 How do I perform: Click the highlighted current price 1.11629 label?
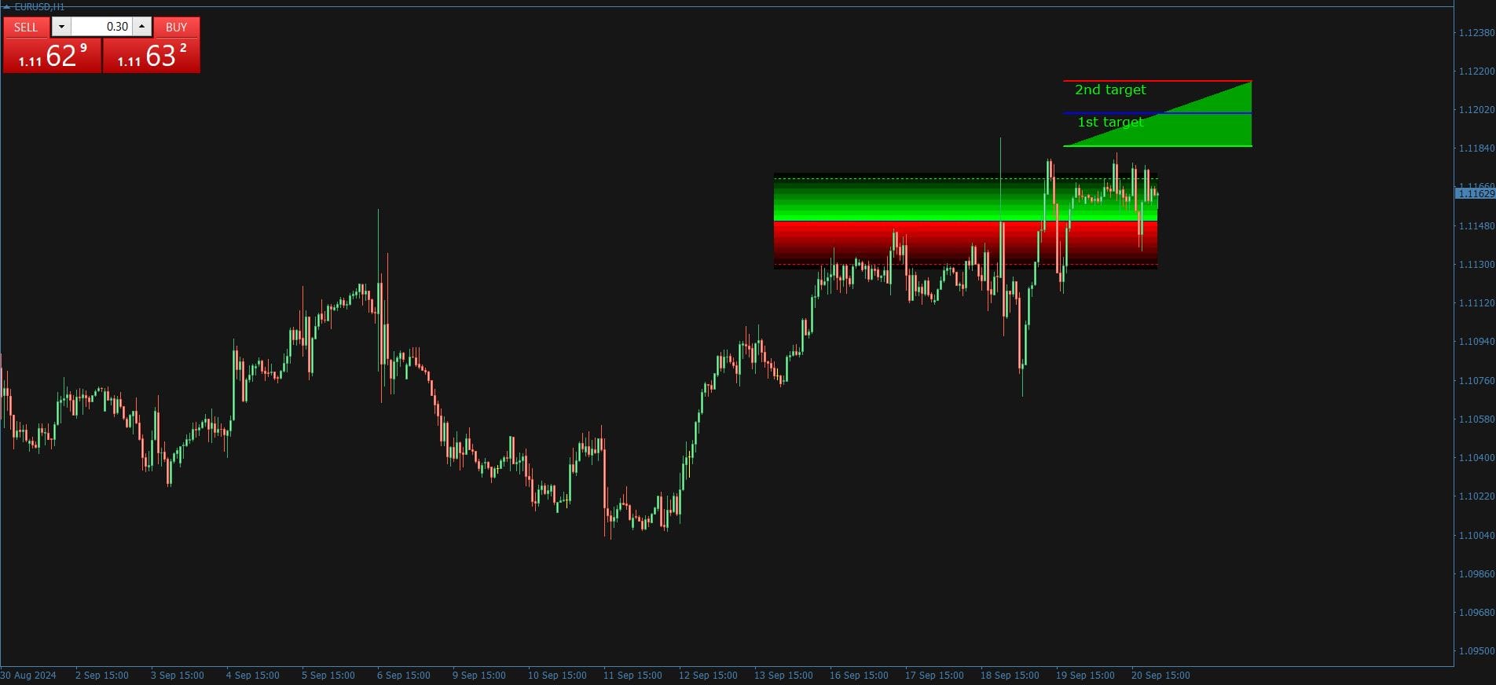pos(1476,194)
